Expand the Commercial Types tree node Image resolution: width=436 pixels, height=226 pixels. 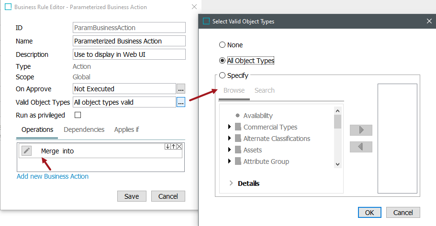(x=229, y=127)
